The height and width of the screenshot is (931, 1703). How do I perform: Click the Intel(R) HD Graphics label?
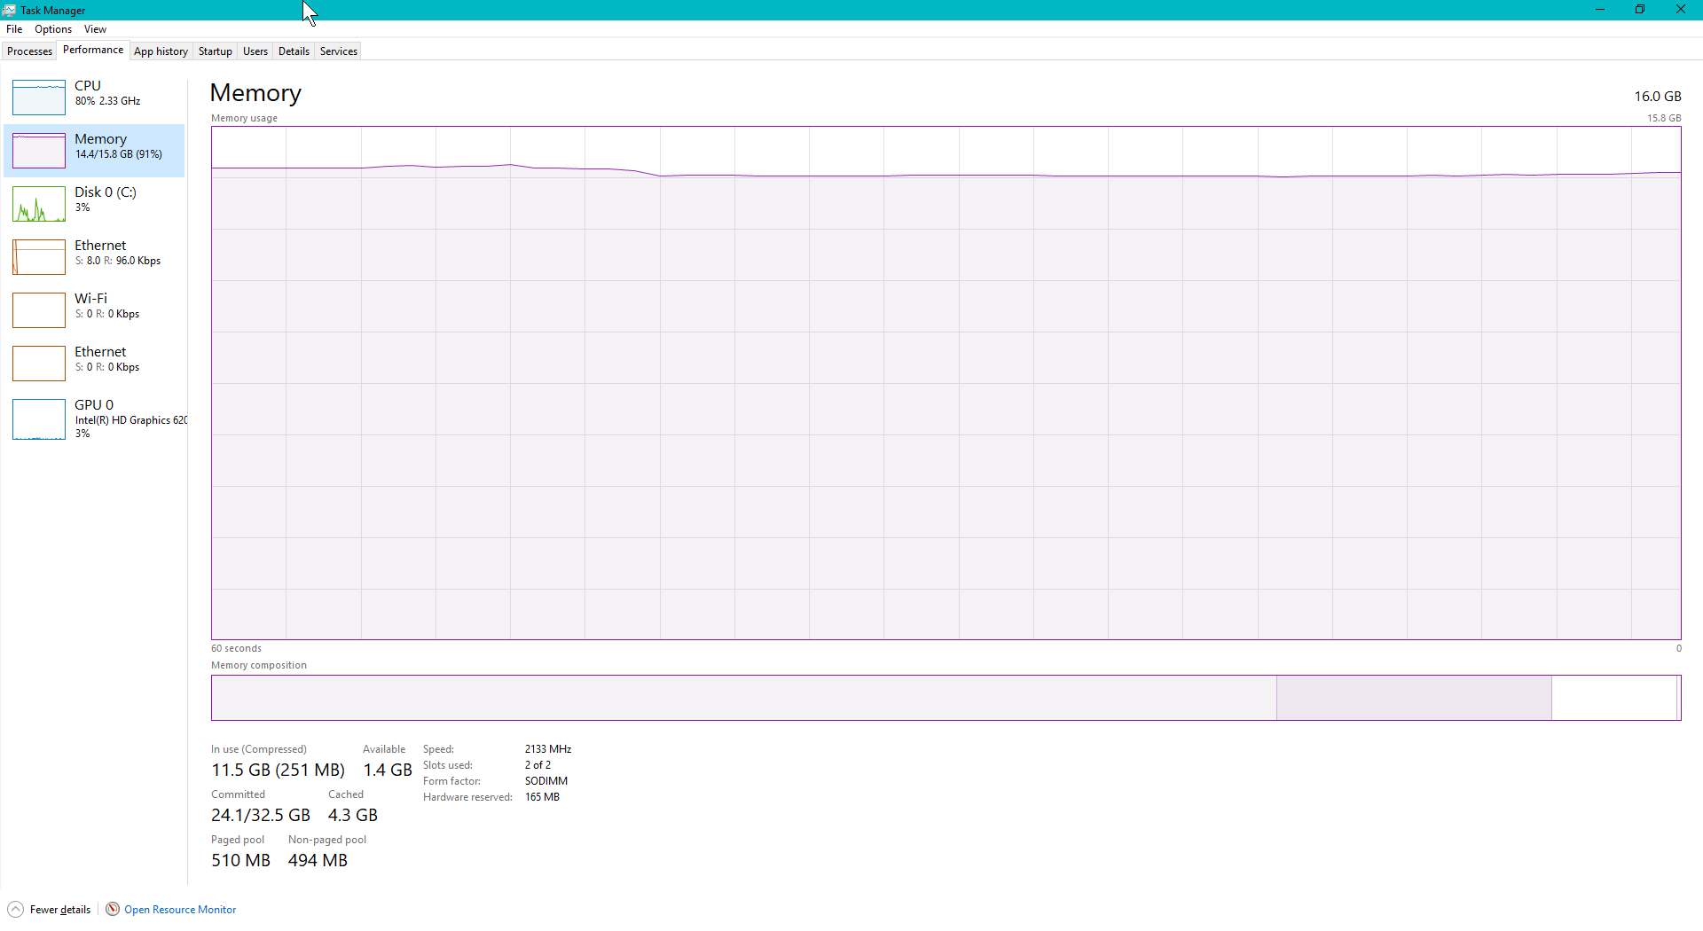pyautogui.click(x=130, y=420)
